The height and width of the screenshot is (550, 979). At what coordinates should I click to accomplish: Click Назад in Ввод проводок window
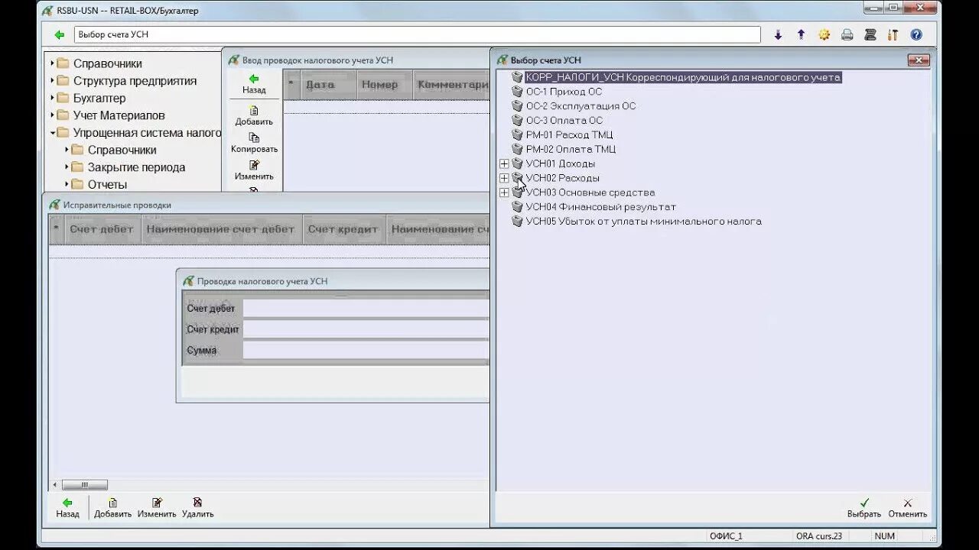254,84
